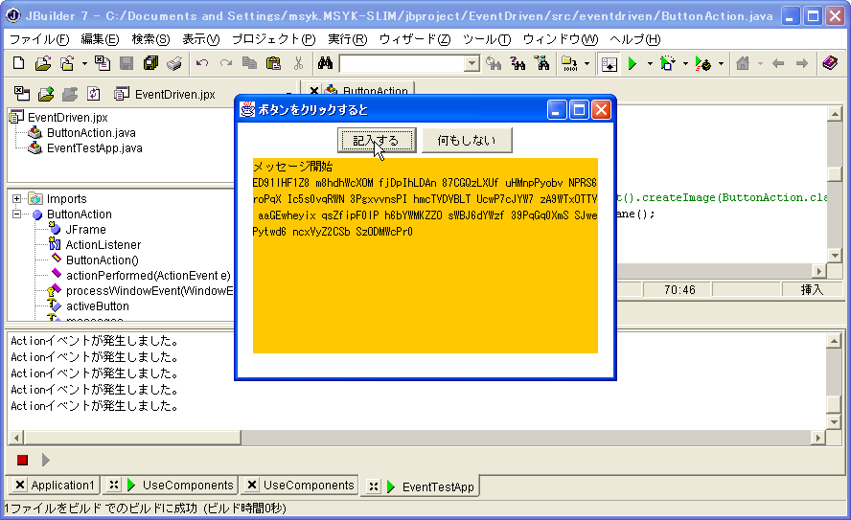Viewport: 851px width, 520px height.
Task: Stop the running process with red square
Action: coord(22,460)
